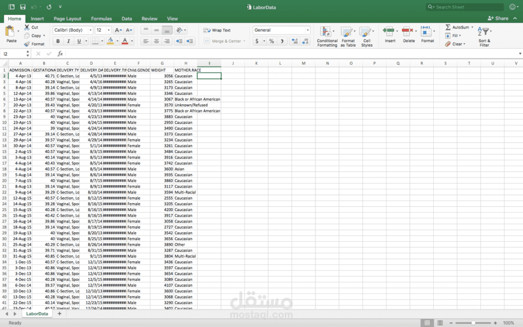Viewport: 523px width, 327px height.
Task: Decrease font size with the smaller A icon
Action: click(x=129, y=30)
